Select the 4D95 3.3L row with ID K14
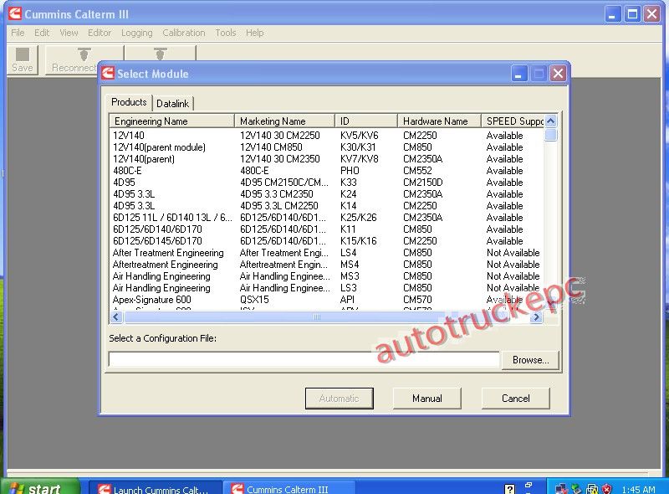Screen dimensions: 669x494 [x=326, y=206]
